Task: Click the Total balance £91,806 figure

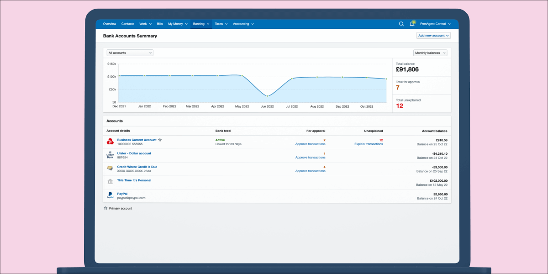Action: click(407, 69)
